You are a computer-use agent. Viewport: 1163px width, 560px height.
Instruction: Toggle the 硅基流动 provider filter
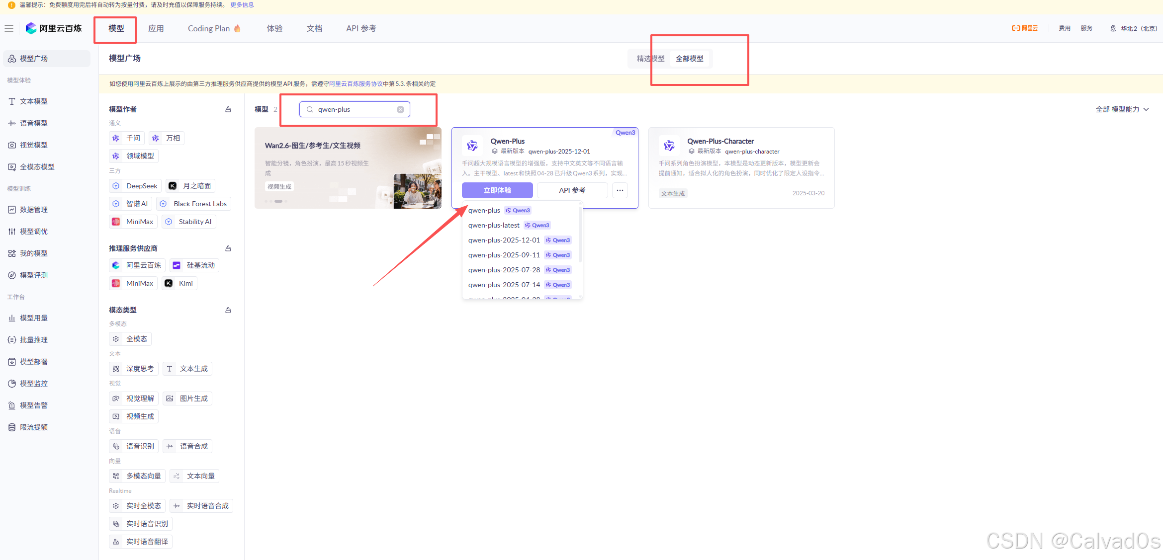[x=194, y=265]
